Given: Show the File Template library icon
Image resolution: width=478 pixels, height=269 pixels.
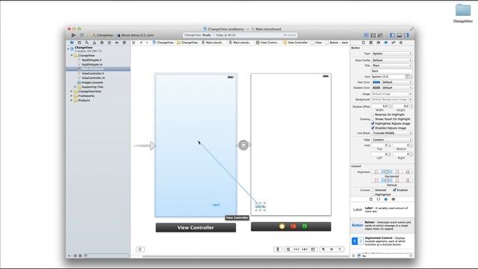Looking at the screenshot, I should click(371, 200).
